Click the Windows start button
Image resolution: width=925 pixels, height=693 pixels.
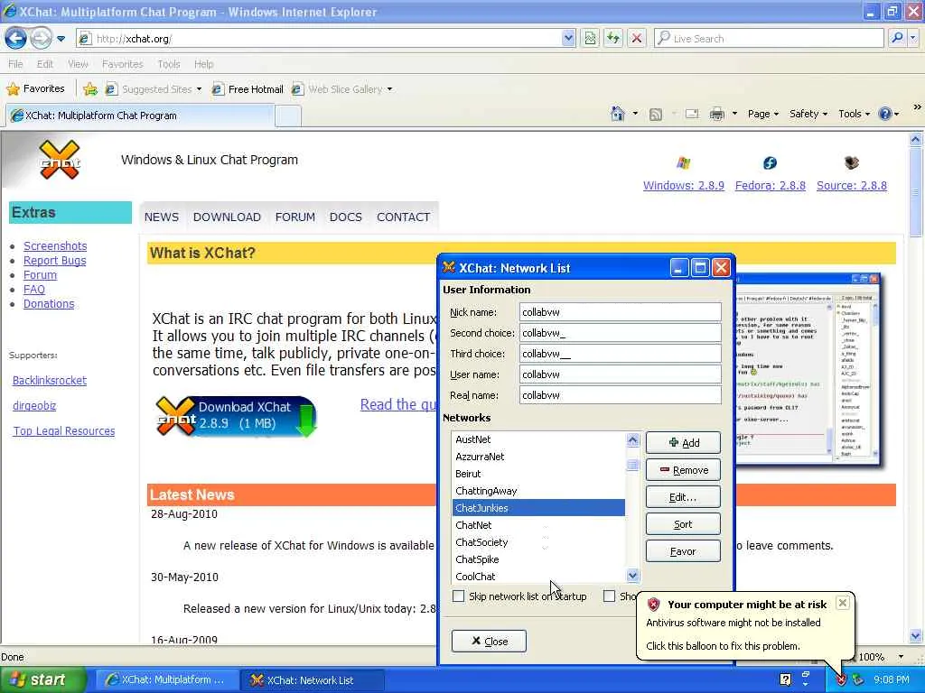pyautogui.click(x=42, y=680)
